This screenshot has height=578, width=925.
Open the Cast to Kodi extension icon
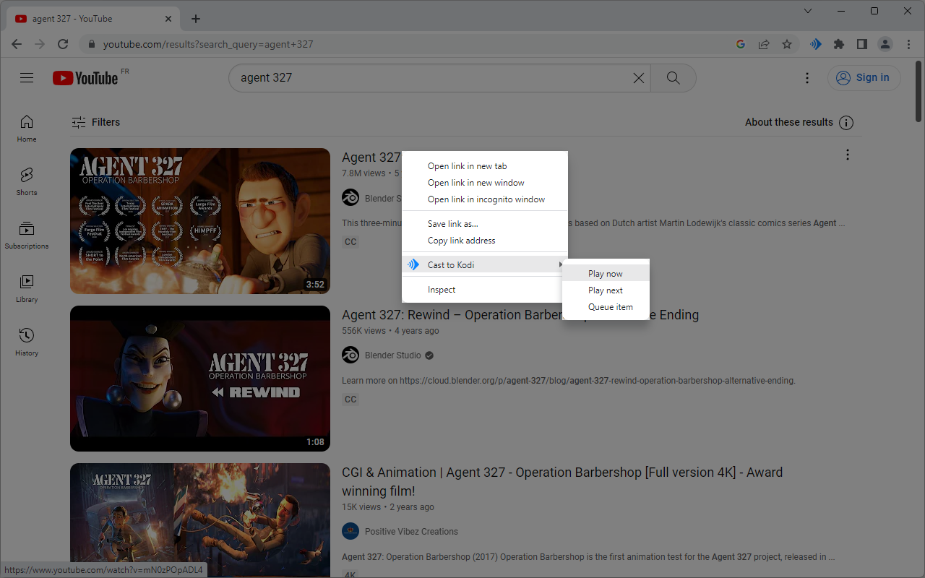pyautogui.click(x=816, y=44)
